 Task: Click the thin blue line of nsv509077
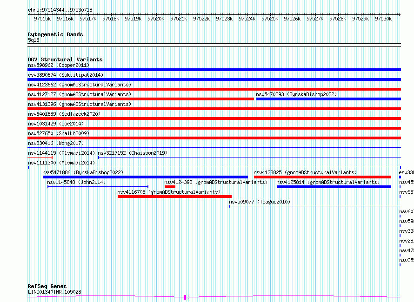(x=315, y=206)
